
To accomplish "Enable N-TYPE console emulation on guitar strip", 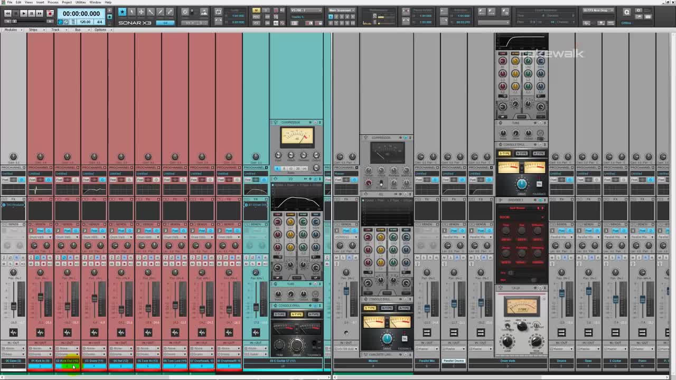I will point(296,314).
